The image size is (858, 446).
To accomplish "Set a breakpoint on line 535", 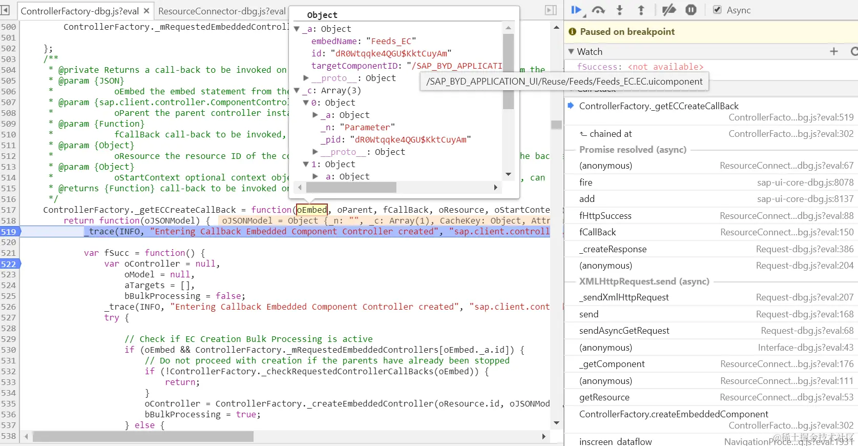I will point(9,404).
